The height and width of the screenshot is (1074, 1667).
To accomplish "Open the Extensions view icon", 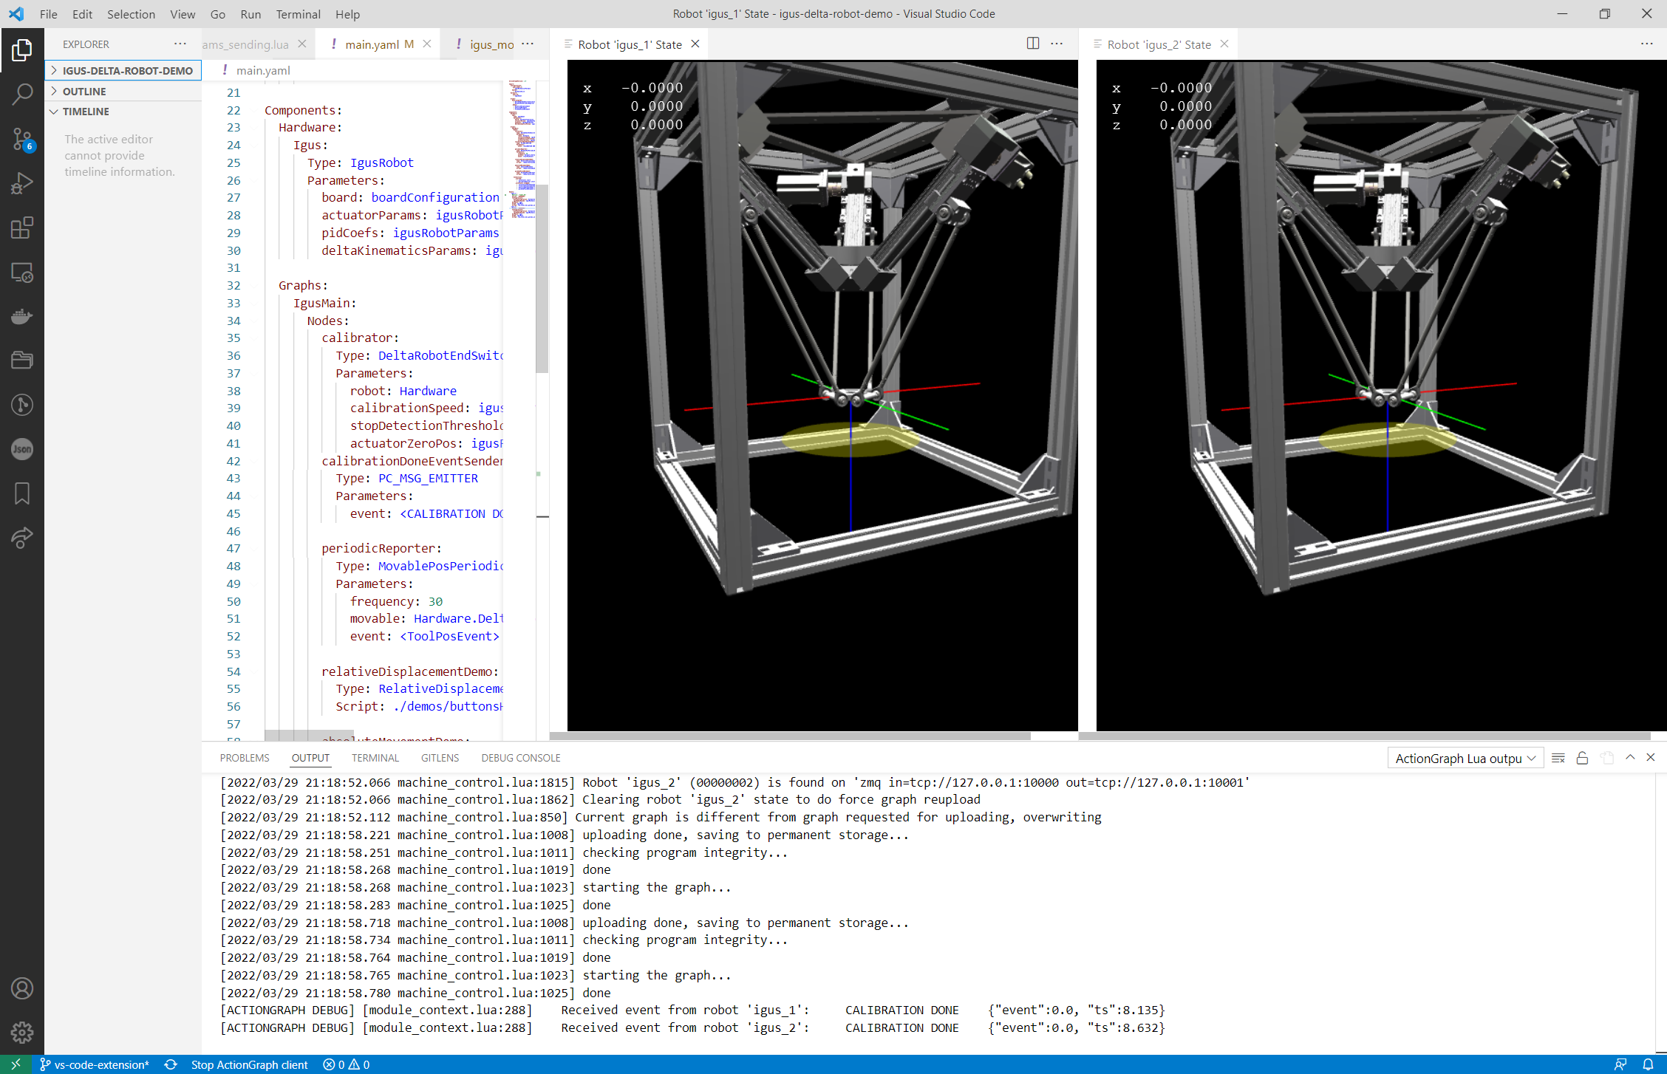I will [22, 228].
